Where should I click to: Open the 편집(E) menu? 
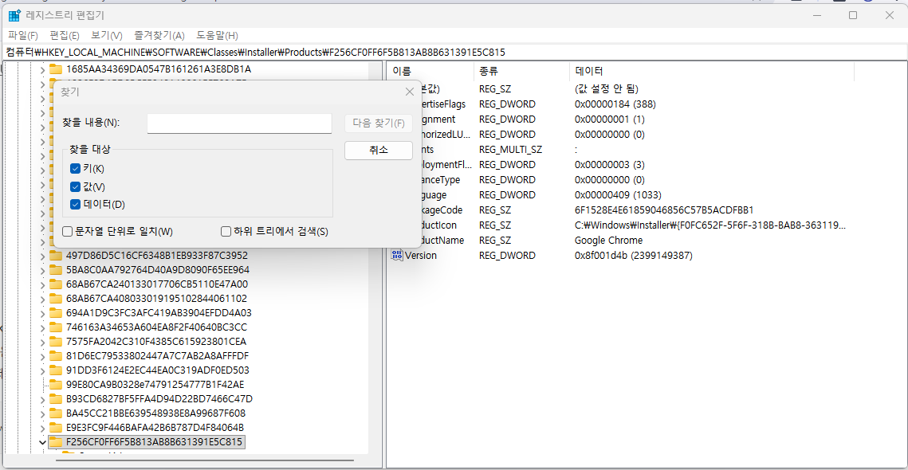(65, 35)
